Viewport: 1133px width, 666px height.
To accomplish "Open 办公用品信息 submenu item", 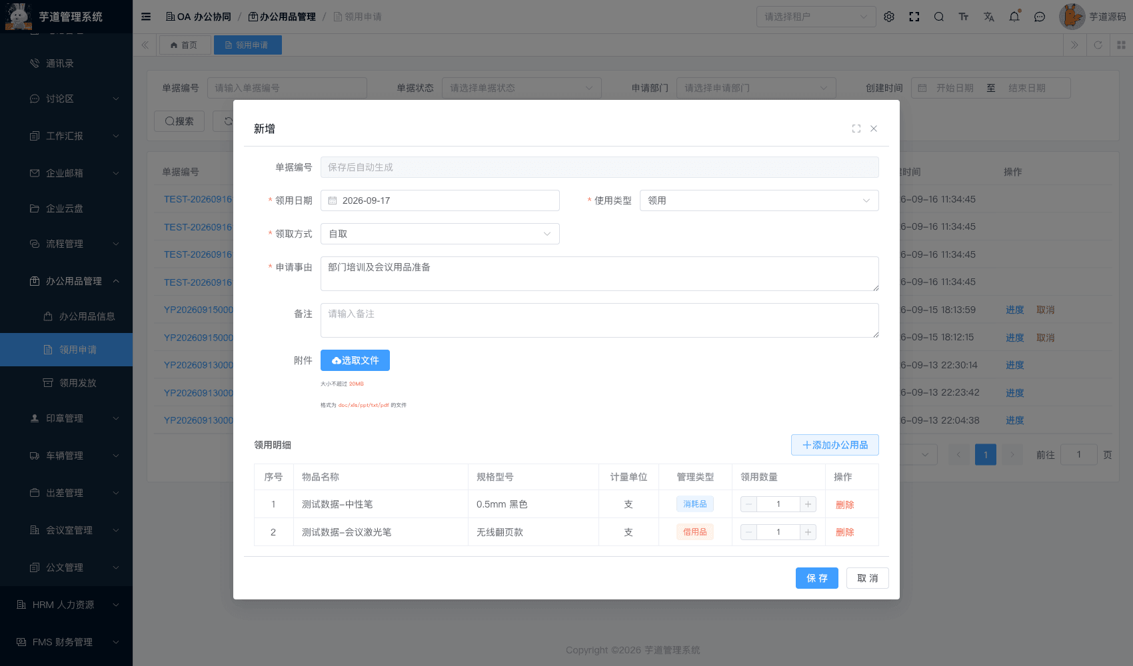I will [67, 316].
